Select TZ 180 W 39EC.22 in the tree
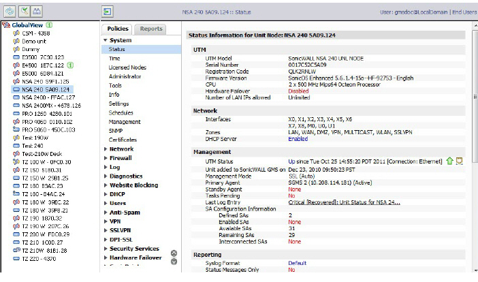The width and height of the screenshot is (478, 282). coord(46,202)
